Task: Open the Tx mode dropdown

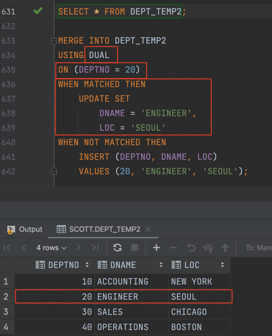Action: coord(259,248)
